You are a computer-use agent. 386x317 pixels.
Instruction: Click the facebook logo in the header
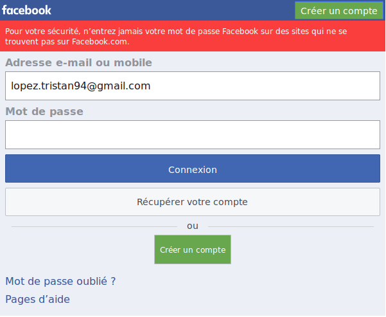coord(27,10)
